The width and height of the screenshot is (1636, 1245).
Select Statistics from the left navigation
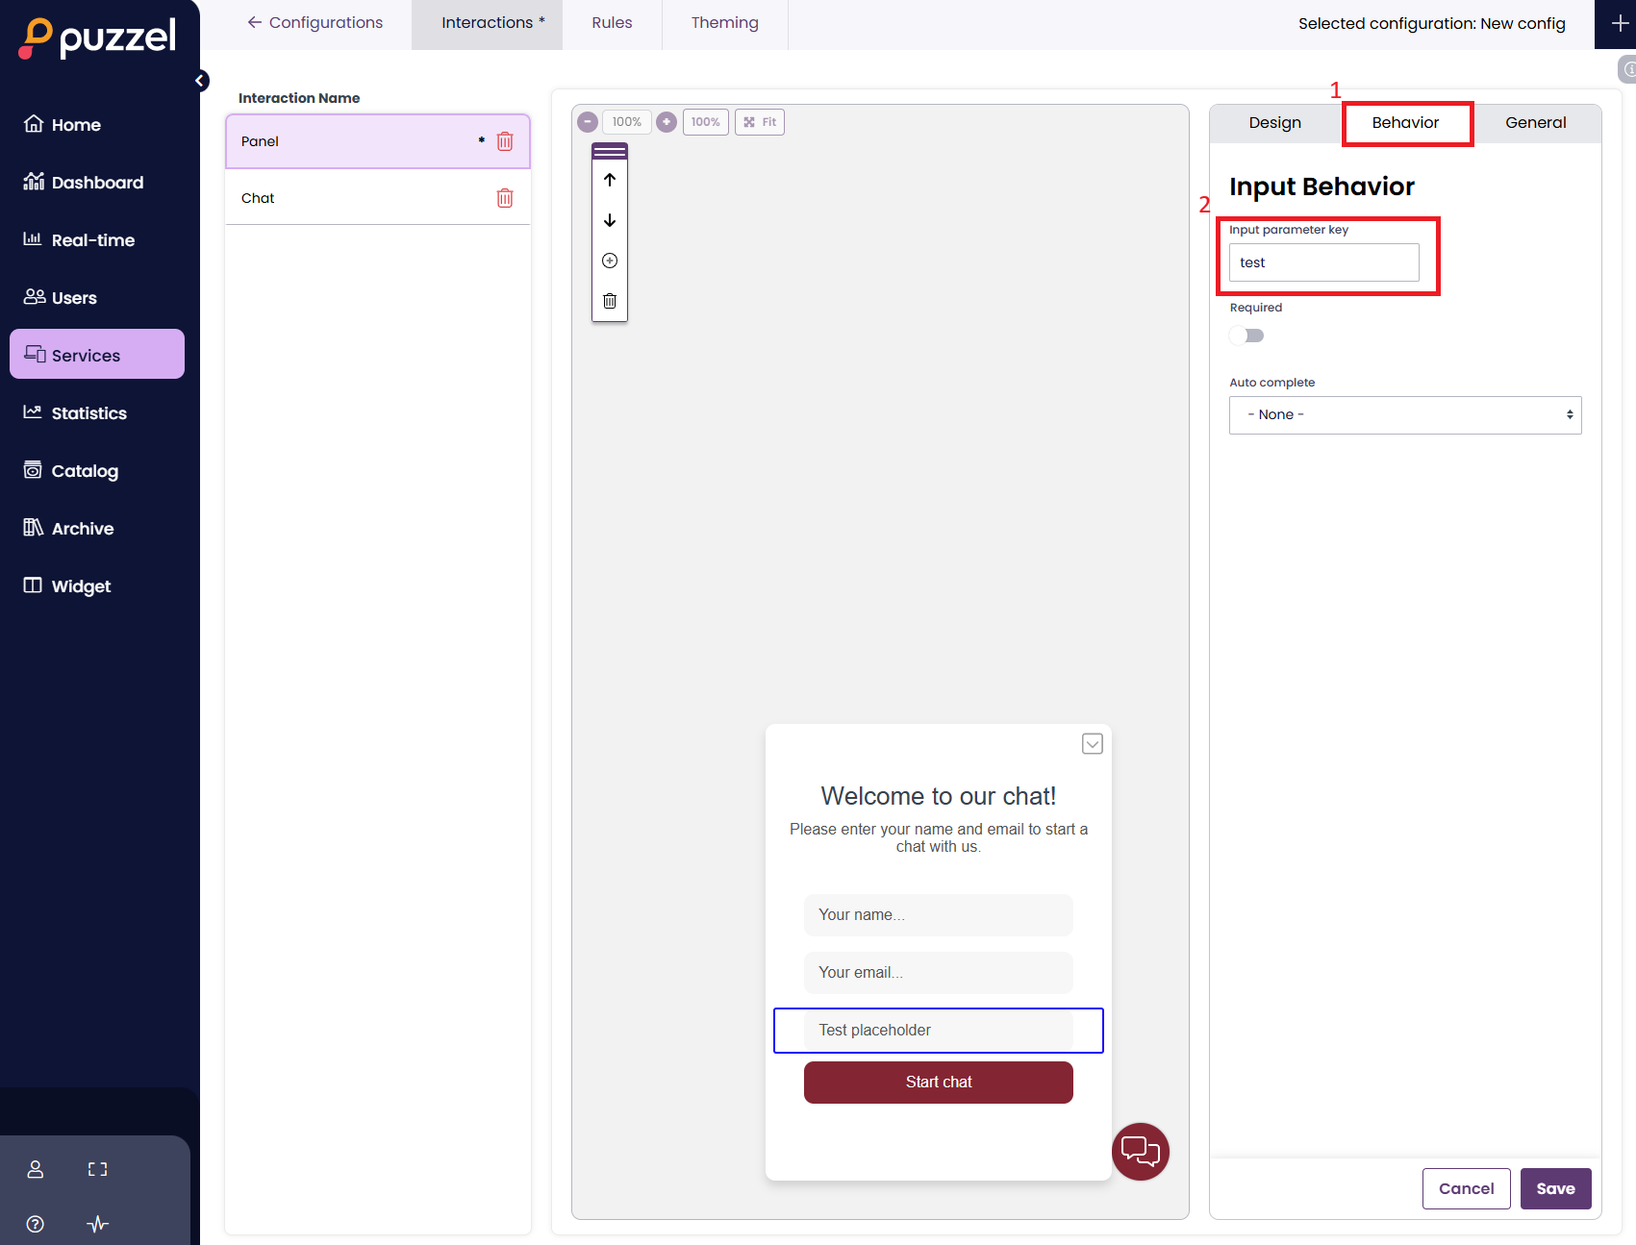(x=88, y=412)
